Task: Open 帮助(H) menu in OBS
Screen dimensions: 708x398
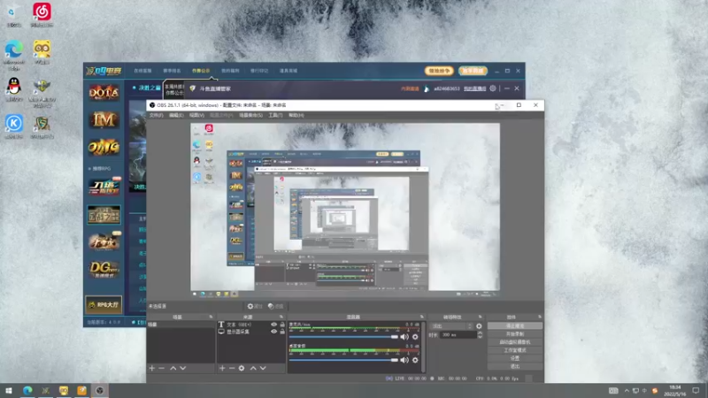Action: 296,116
